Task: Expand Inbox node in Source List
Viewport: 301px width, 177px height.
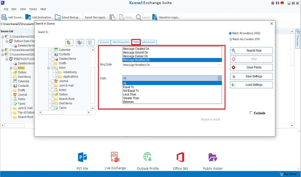Action: [x=11, y=68]
